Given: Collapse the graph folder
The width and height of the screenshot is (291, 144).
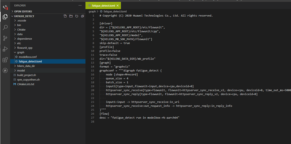Looking at the screenshot, I should 48,52.
